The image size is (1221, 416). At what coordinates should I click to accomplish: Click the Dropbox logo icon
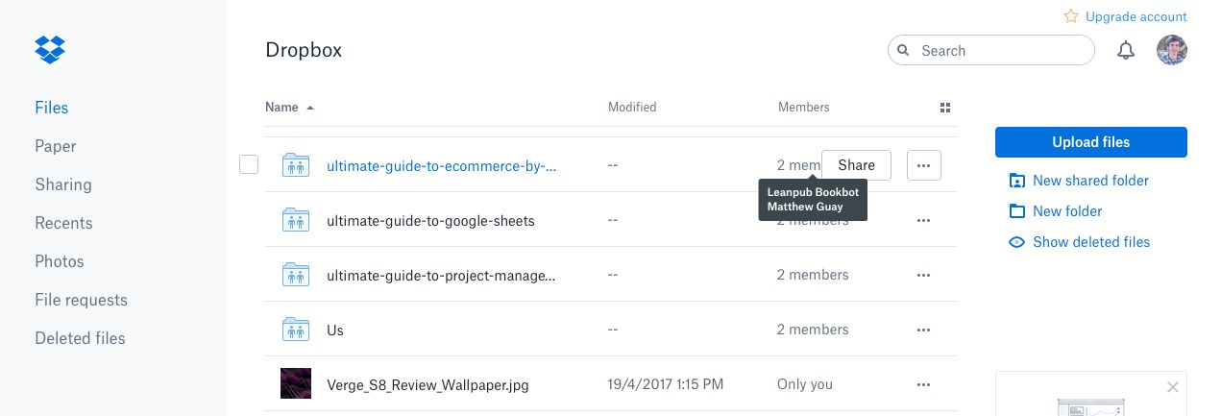point(50,49)
